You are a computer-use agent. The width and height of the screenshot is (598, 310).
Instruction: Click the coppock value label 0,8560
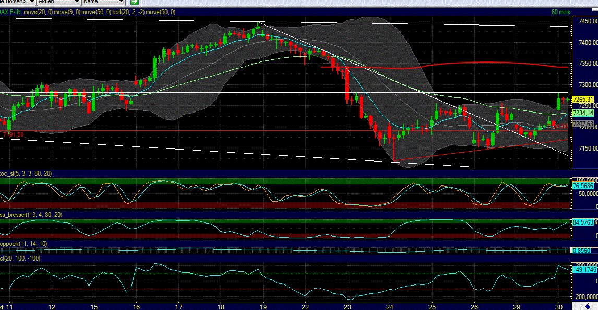(582, 251)
